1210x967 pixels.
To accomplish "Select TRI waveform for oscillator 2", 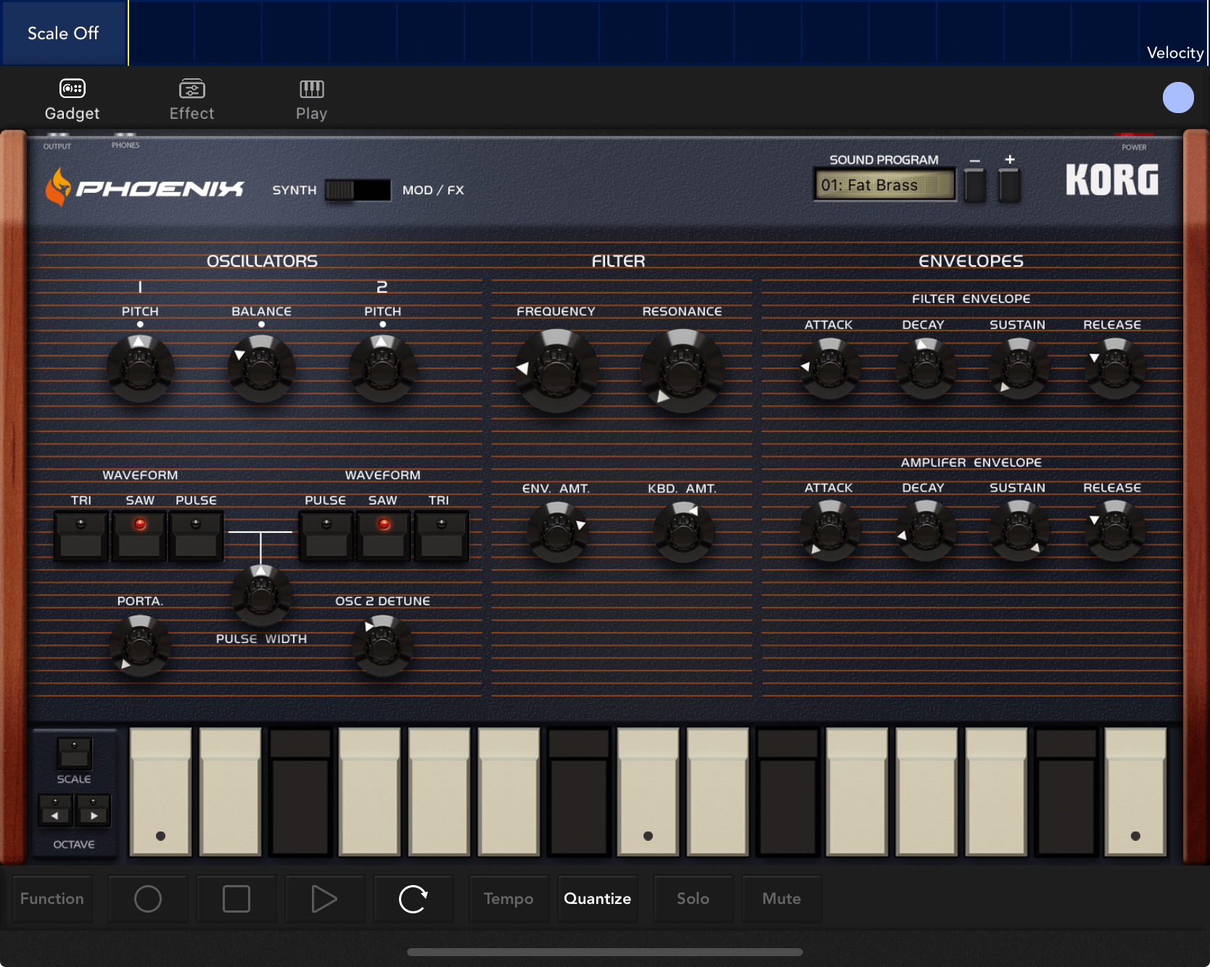I will [x=441, y=536].
